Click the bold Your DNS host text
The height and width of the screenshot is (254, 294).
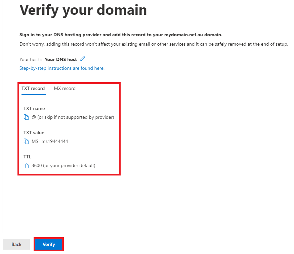(61, 59)
